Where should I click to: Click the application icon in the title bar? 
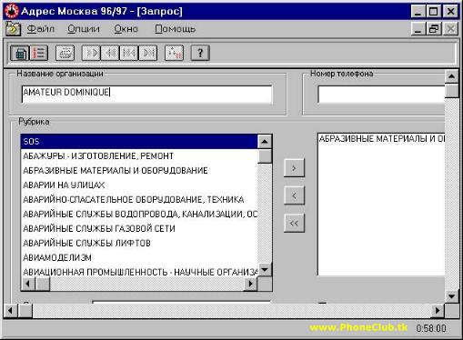pyautogui.click(x=12, y=12)
